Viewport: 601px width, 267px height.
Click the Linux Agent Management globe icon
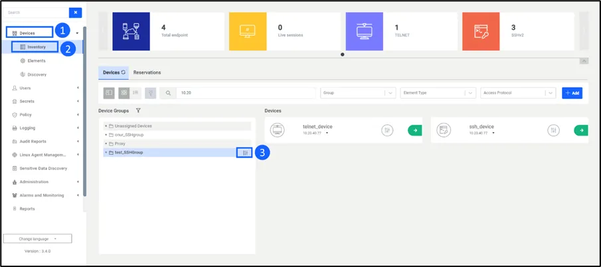pos(15,155)
